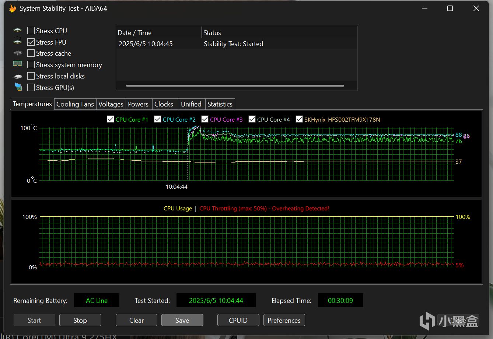Image resolution: width=493 pixels, height=339 pixels.
Task: Toggle the SKHynix drive temperature checkbox
Action: (299, 119)
